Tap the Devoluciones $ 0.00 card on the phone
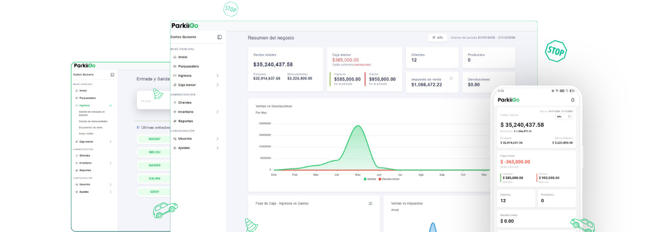This screenshot has height=232, width=656. tap(536, 219)
